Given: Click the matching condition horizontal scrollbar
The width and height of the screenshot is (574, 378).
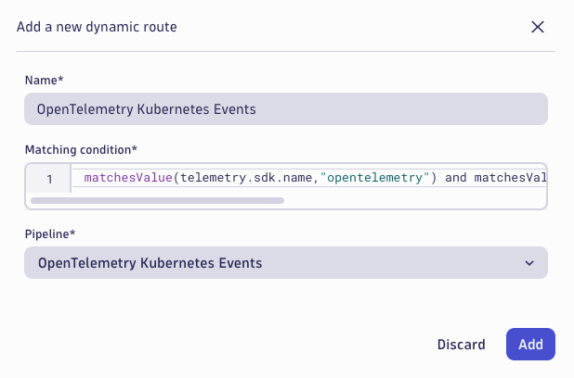Looking at the screenshot, I should tap(157, 200).
